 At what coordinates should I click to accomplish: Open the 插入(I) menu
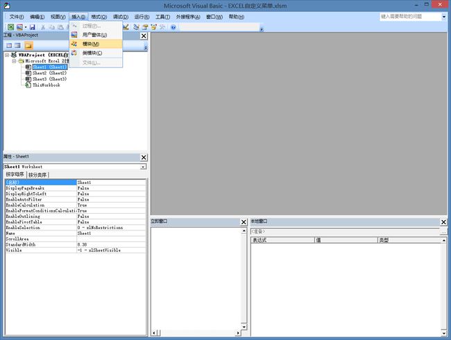[78, 17]
